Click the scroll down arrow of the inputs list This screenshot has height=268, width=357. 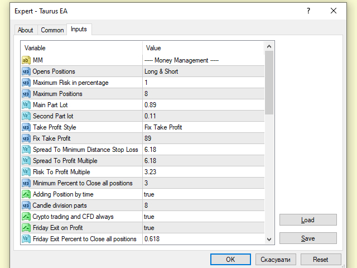click(269, 240)
